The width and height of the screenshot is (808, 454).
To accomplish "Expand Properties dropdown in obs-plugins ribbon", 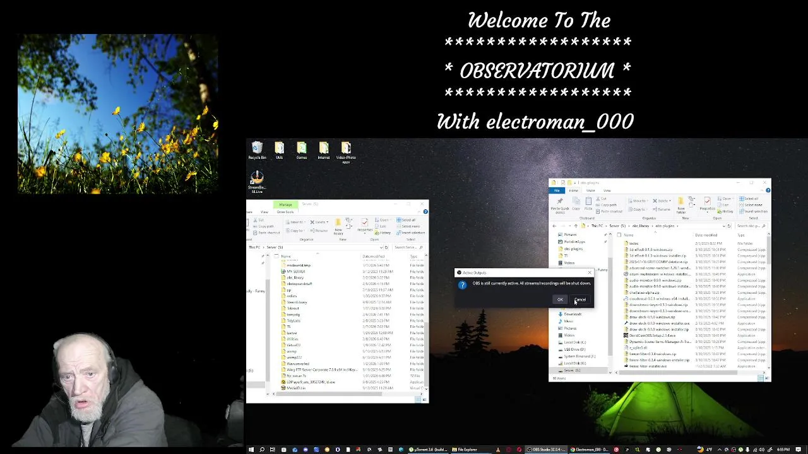I will click(x=708, y=212).
